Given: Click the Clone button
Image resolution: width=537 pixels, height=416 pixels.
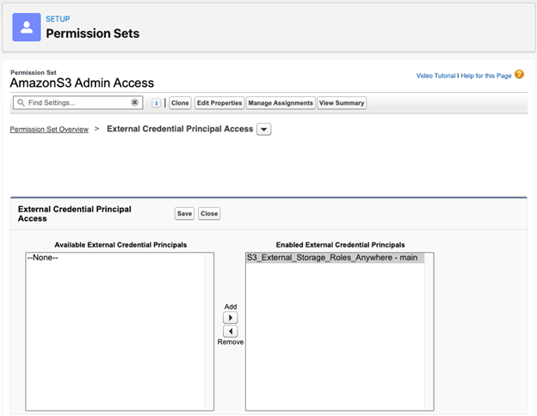Looking at the screenshot, I should 180,103.
